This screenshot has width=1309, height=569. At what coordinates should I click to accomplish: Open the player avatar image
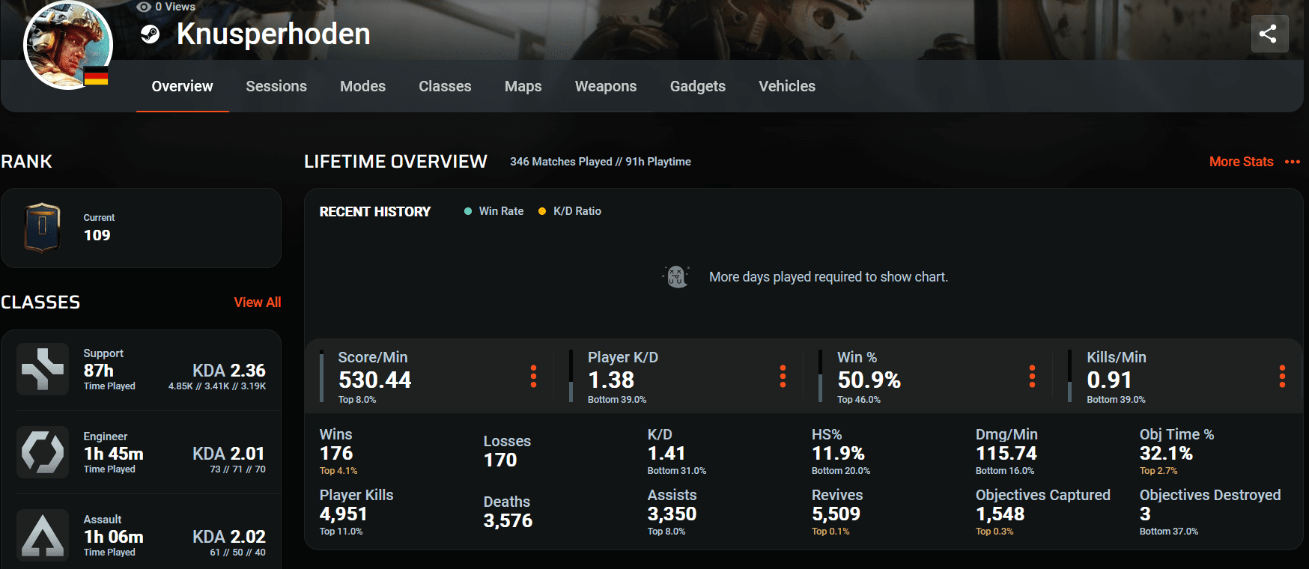pyautogui.click(x=68, y=45)
